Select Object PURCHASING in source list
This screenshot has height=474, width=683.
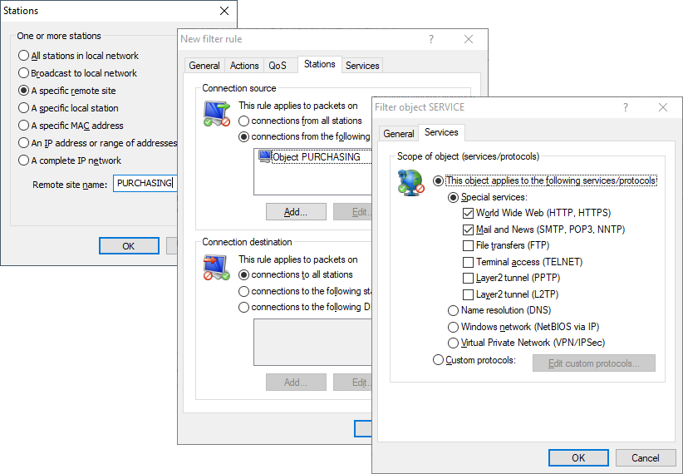317,156
